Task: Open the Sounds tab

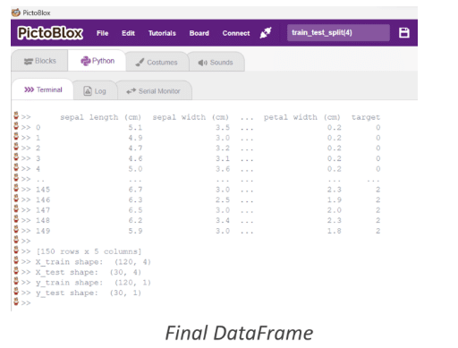Action: click(216, 62)
